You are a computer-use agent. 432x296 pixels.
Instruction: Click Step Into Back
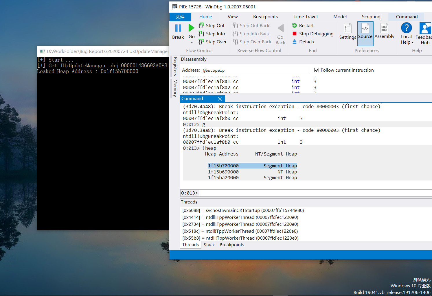pos(251,34)
